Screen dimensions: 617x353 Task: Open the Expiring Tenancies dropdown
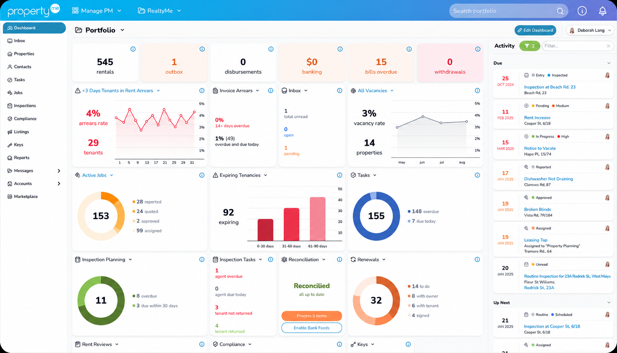click(x=266, y=175)
